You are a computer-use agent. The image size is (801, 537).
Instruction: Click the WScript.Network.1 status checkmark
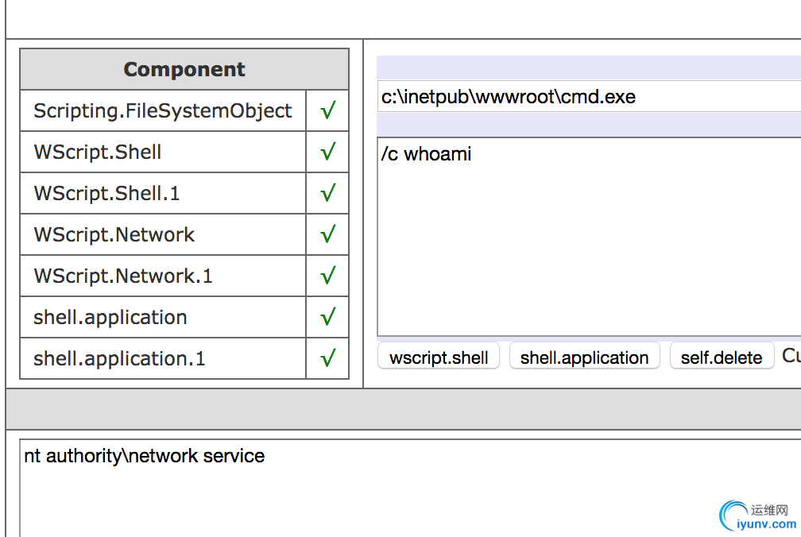point(327,276)
